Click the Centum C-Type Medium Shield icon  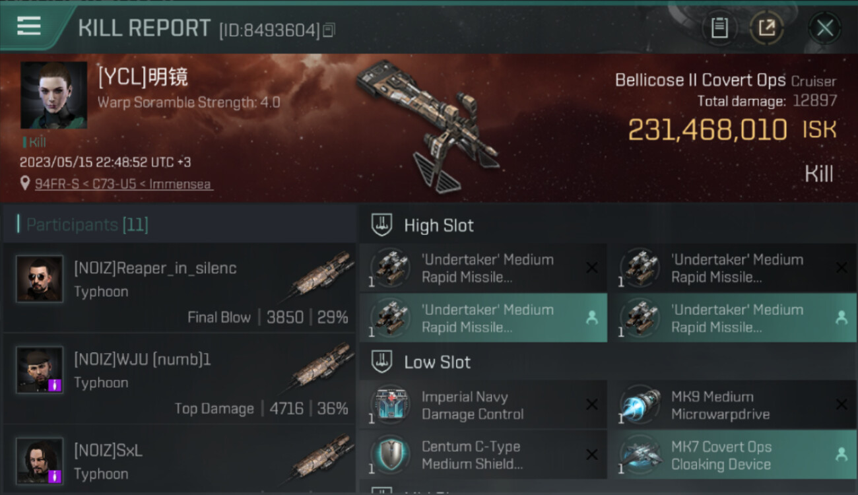click(390, 455)
